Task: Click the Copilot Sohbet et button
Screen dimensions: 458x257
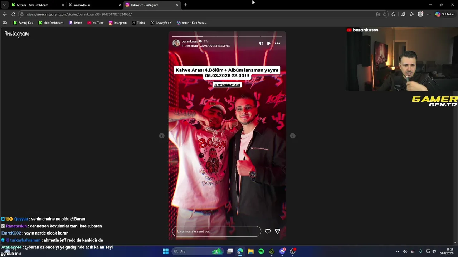Action: [x=445, y=14]
